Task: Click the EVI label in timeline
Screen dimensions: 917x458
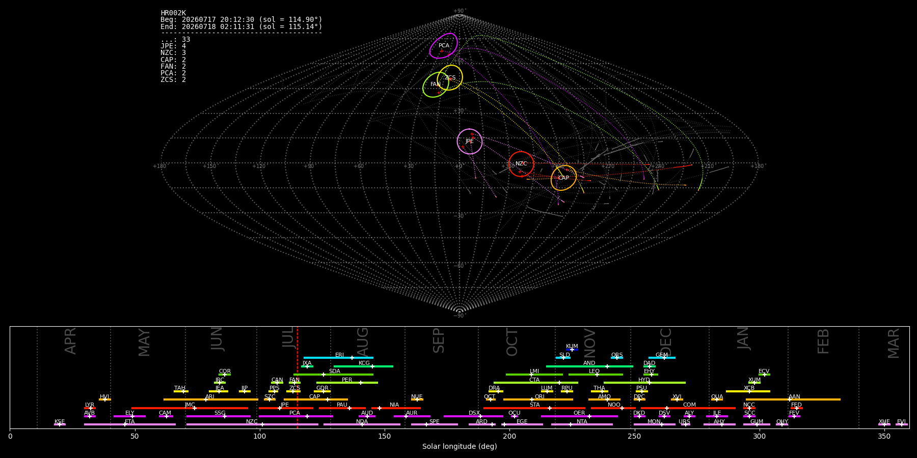Action: [x=901, y=422]
